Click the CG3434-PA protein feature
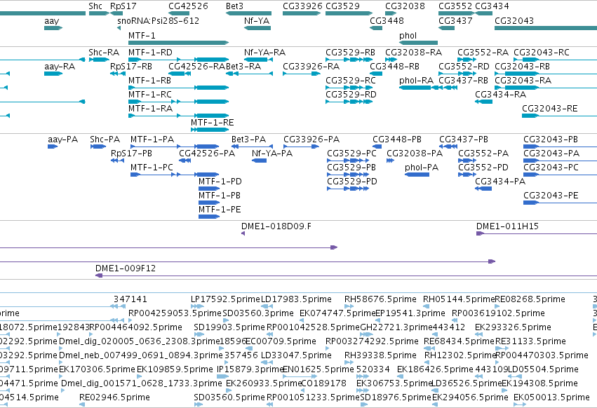This screenshot has width=597, height=408. (483, 189)
